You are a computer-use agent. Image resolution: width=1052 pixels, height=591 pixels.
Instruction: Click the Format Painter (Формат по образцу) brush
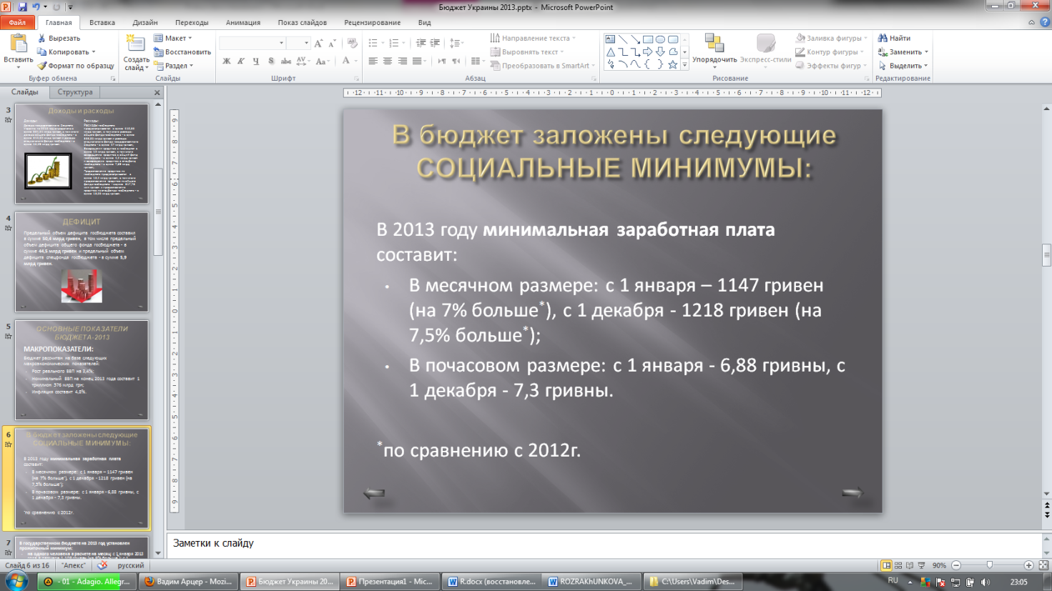coord(77,66)
